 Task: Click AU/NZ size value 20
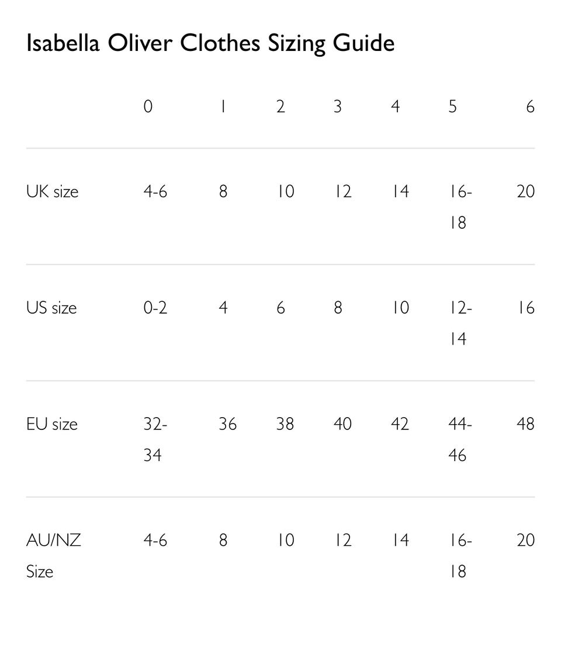coord(526,540)
